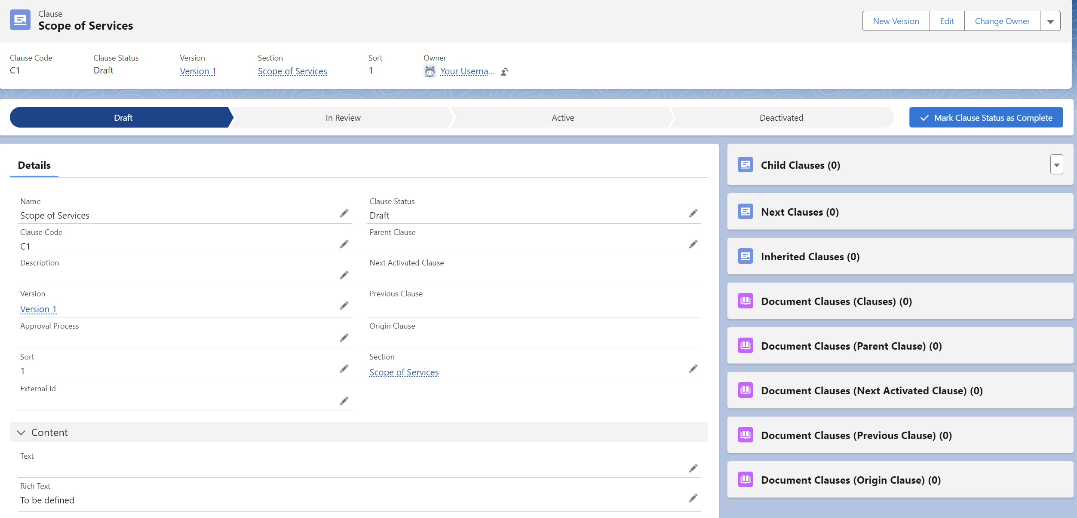Screen dimensions: 1077x518
Task: Switch to the Details tab
Action: [x=34, y=165]
